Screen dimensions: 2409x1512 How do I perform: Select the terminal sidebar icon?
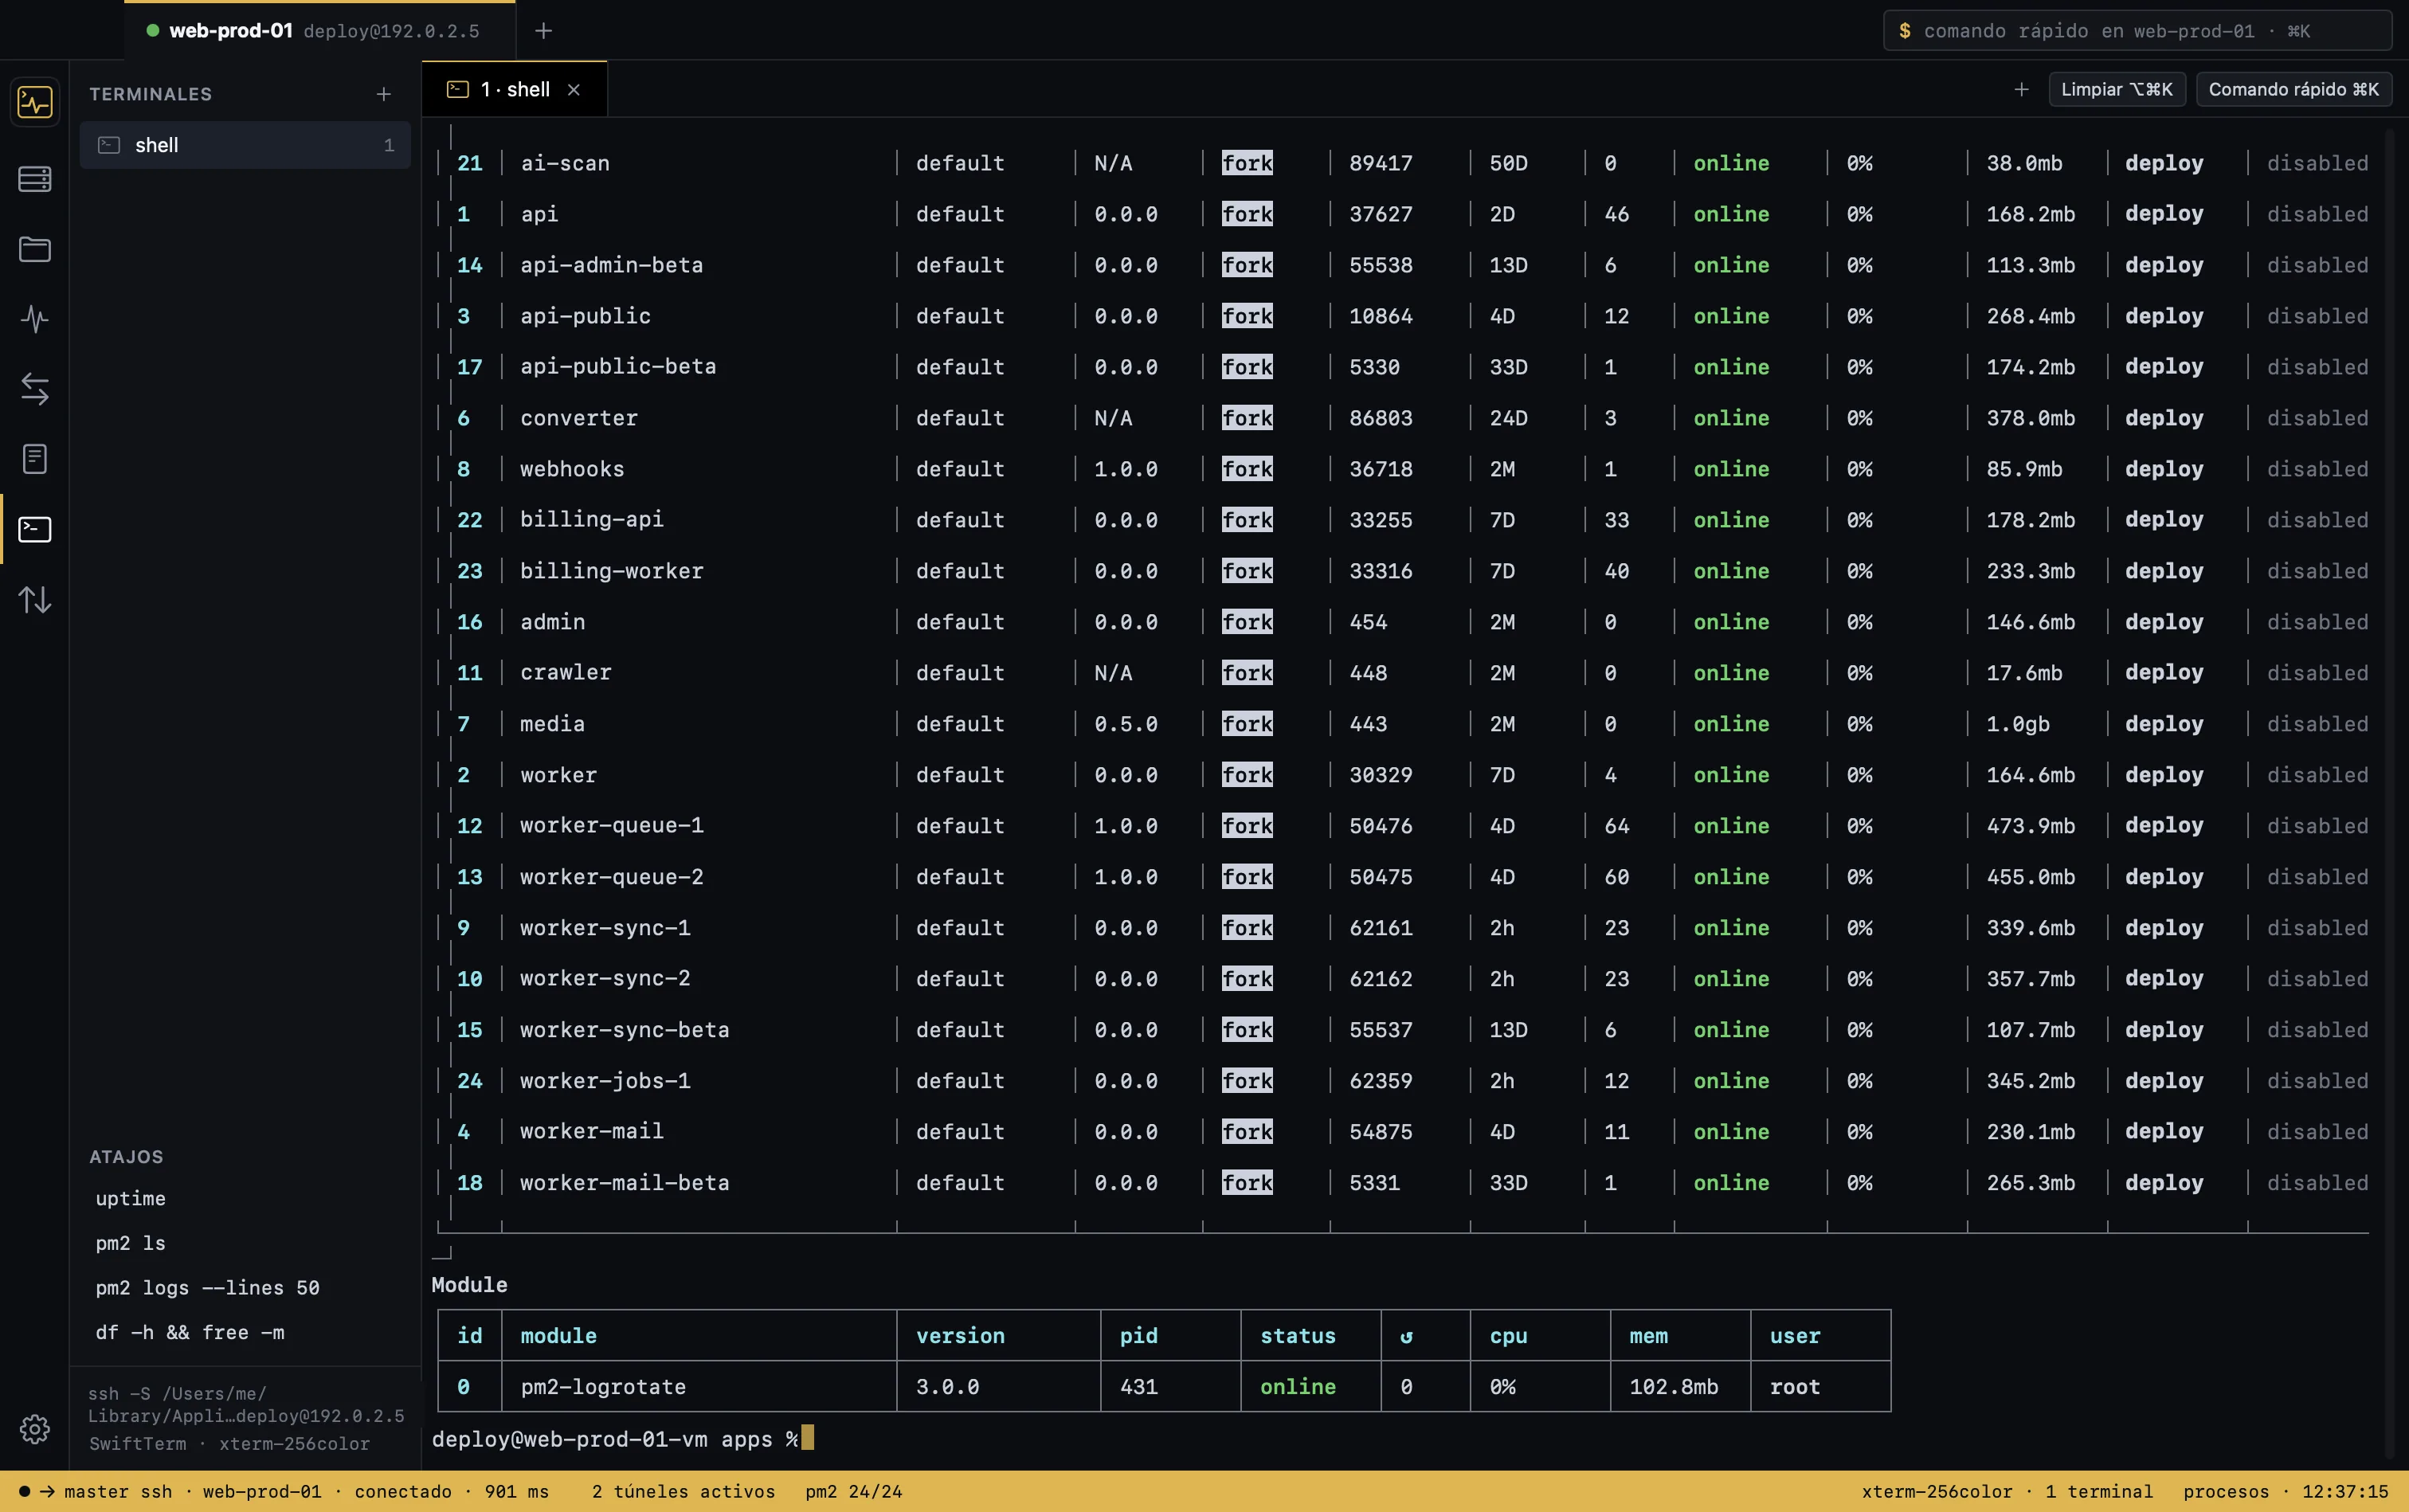[35, 529]
